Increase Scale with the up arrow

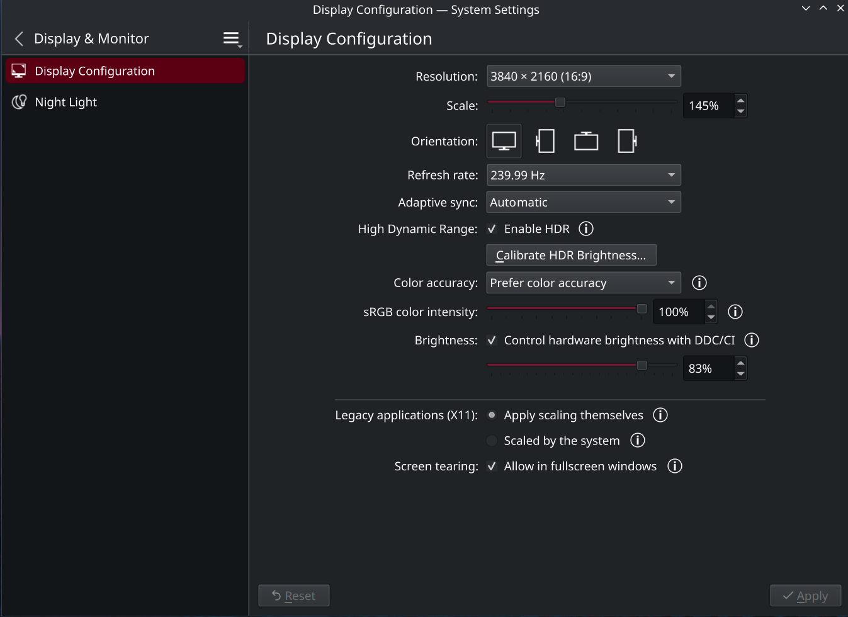(x=740, y=100)
